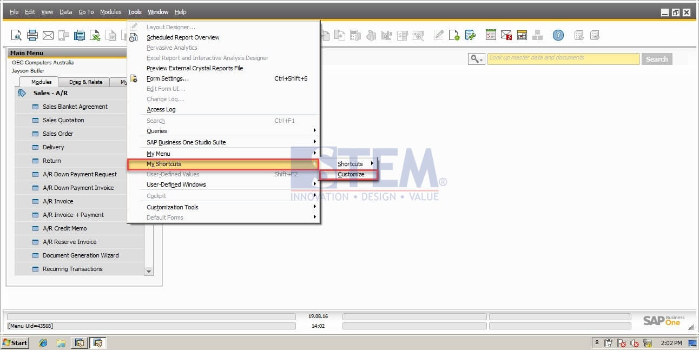Open the File menu
The image size is (699, 350).
tap(14, 12)
